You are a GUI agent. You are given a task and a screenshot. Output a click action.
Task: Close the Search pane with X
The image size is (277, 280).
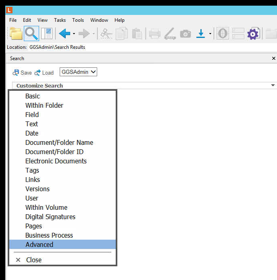tap(274, 59)
